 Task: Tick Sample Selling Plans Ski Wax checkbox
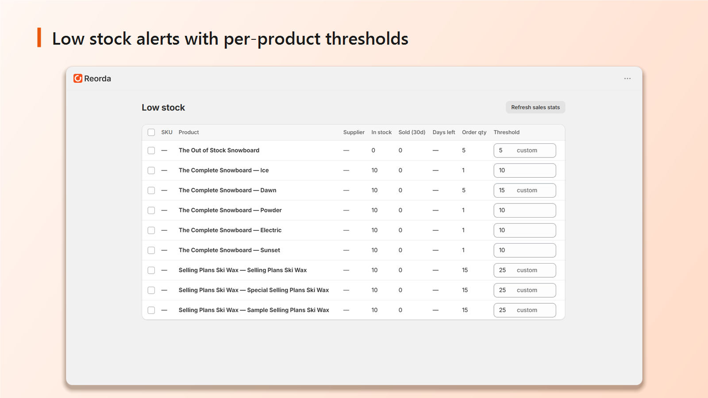click(x=151, y=310)
